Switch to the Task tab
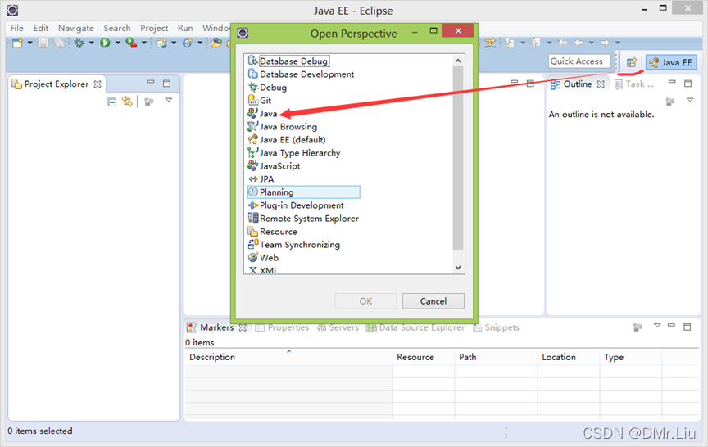 634,84
